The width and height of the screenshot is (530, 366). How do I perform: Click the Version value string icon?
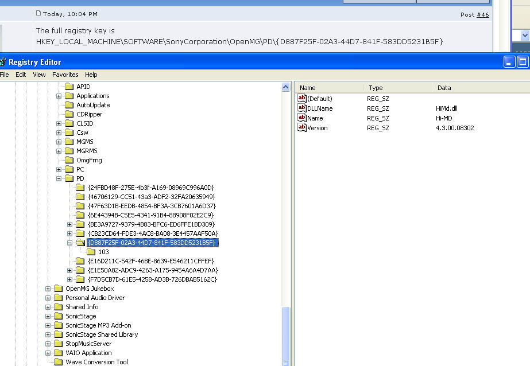tap(302, 127)
